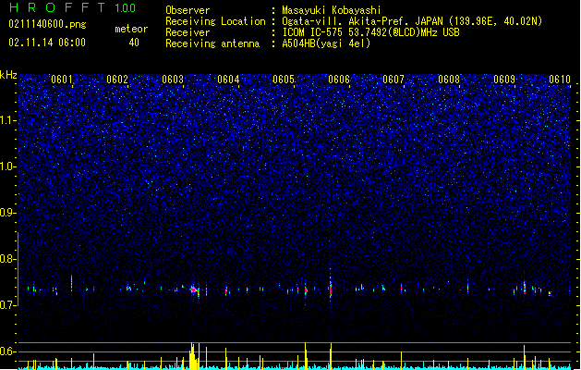Click the 0601 time marker
581x370 pixels.
click(x=62, y=80)
